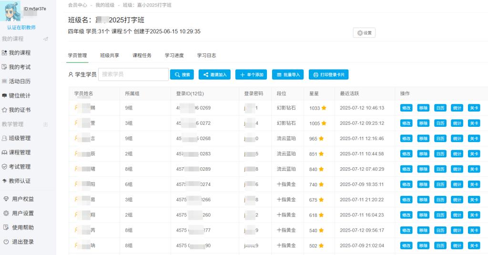Switch to the 班级共享 tab

(110, 56)
